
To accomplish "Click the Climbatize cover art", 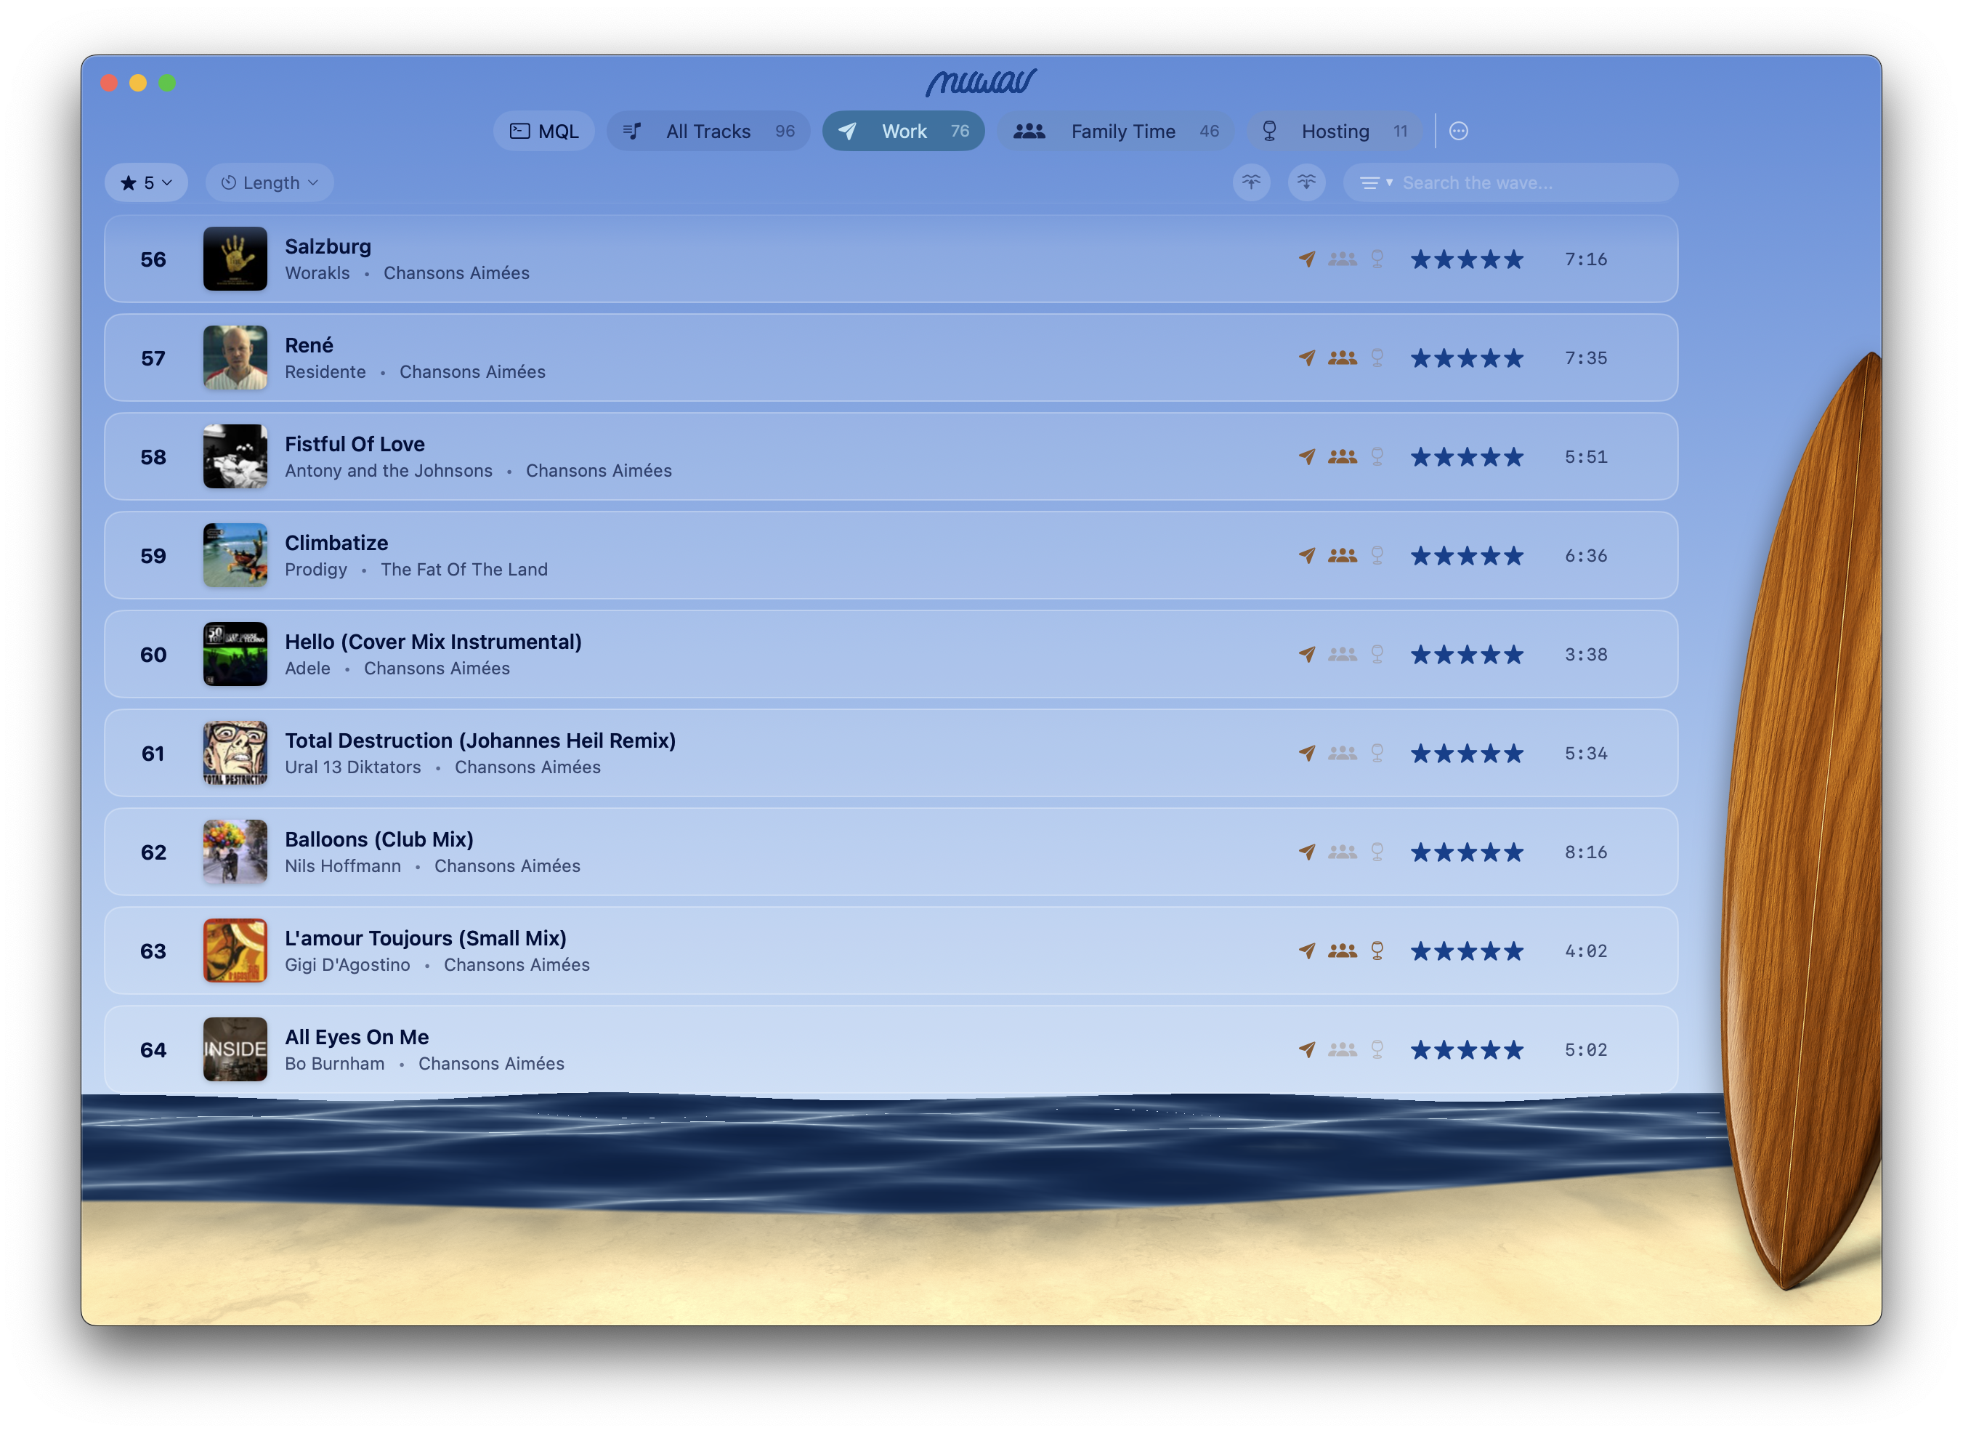I will pyautogui.click(x=235, y=555).
